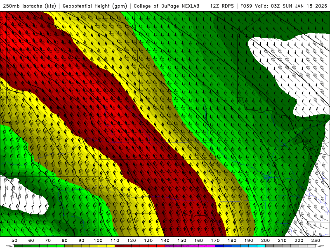Click the 'Valid: 03Z SUN JAN 18 2026' timestamp
This screenshot has width=330, height=248.
pos(291,6)
